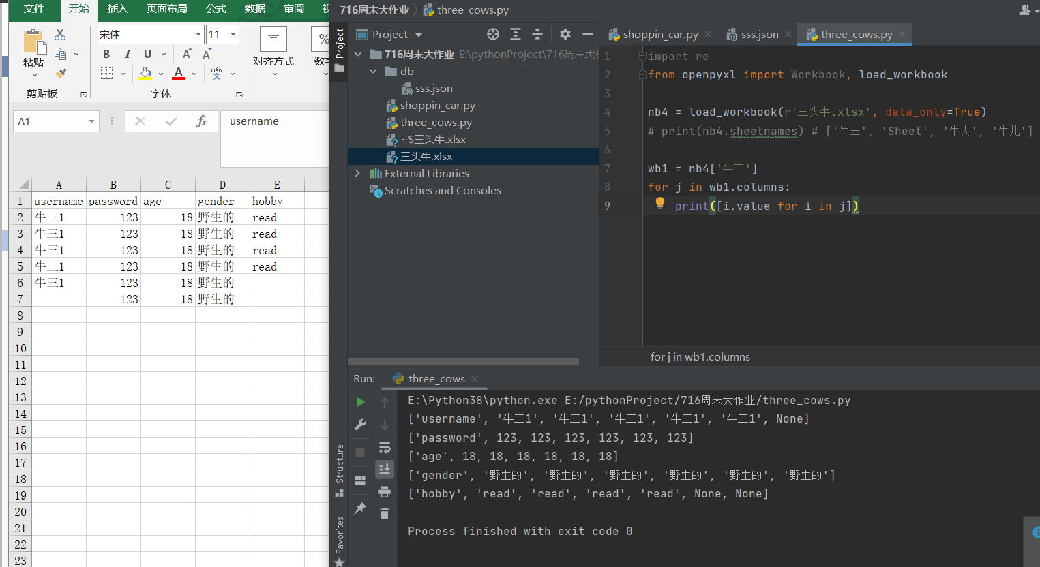Toggle Bold formatting in Excel
This screenshot has height=567, width=1040.
click(106, 54)
